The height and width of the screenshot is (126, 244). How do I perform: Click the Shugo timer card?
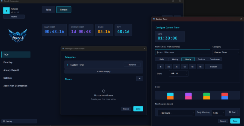pos(104,30)
